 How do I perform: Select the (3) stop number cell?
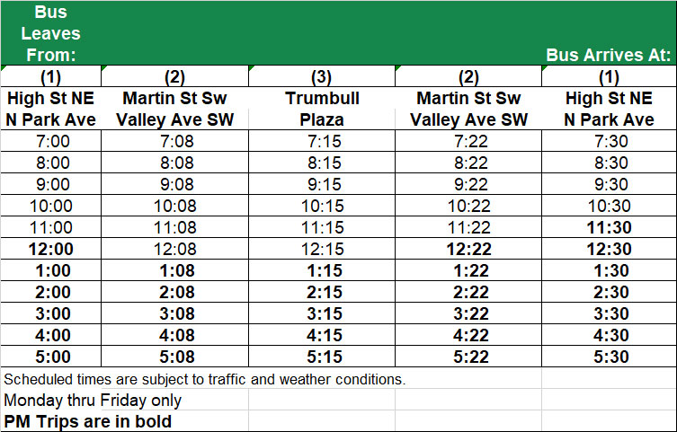point(322,76)
